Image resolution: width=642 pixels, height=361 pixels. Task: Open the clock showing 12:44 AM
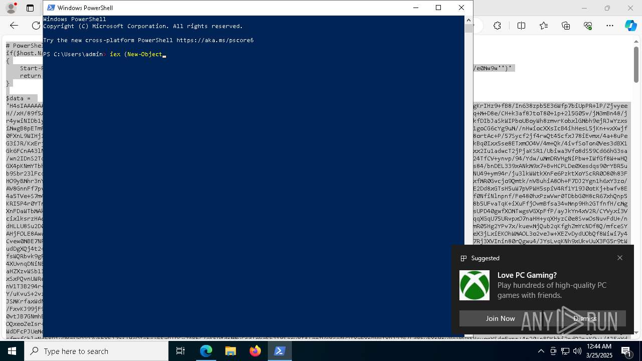pos(599,351)
